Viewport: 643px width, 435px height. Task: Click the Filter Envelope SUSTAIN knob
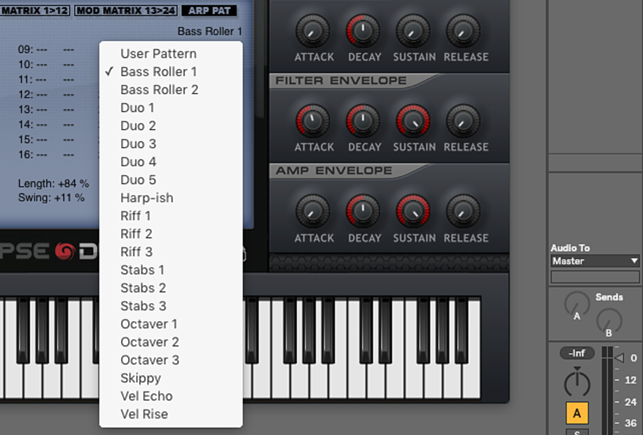(413, 121)
